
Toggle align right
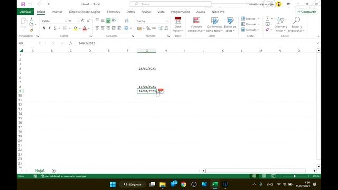[x=108, y=28]
